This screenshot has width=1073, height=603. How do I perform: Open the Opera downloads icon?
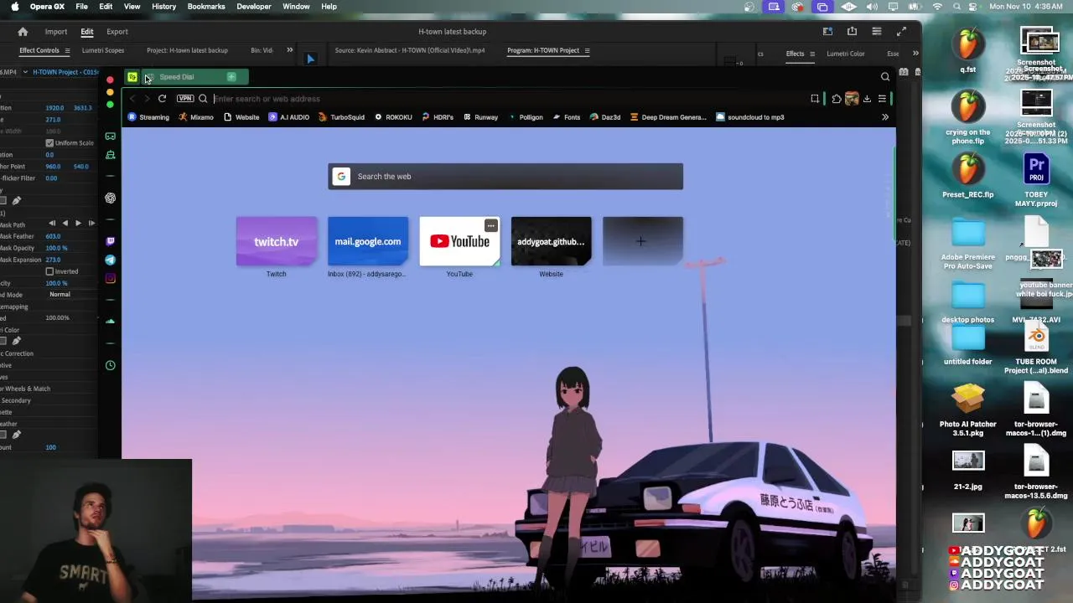867,99
